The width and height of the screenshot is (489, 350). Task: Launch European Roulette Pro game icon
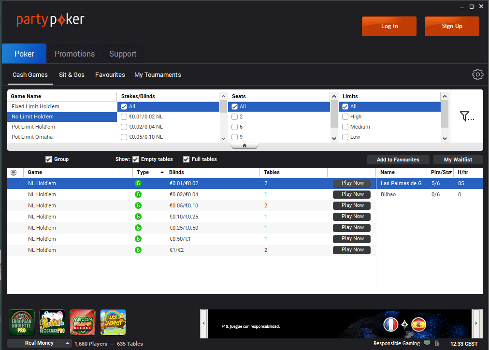tap(22, 322)
